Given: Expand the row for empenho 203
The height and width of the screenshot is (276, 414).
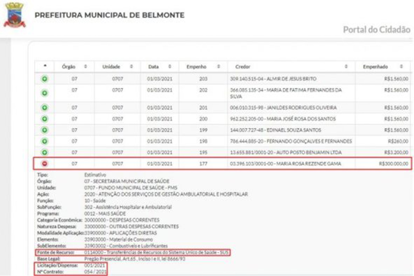Looking at the screenshot, I should pos(44,79).
